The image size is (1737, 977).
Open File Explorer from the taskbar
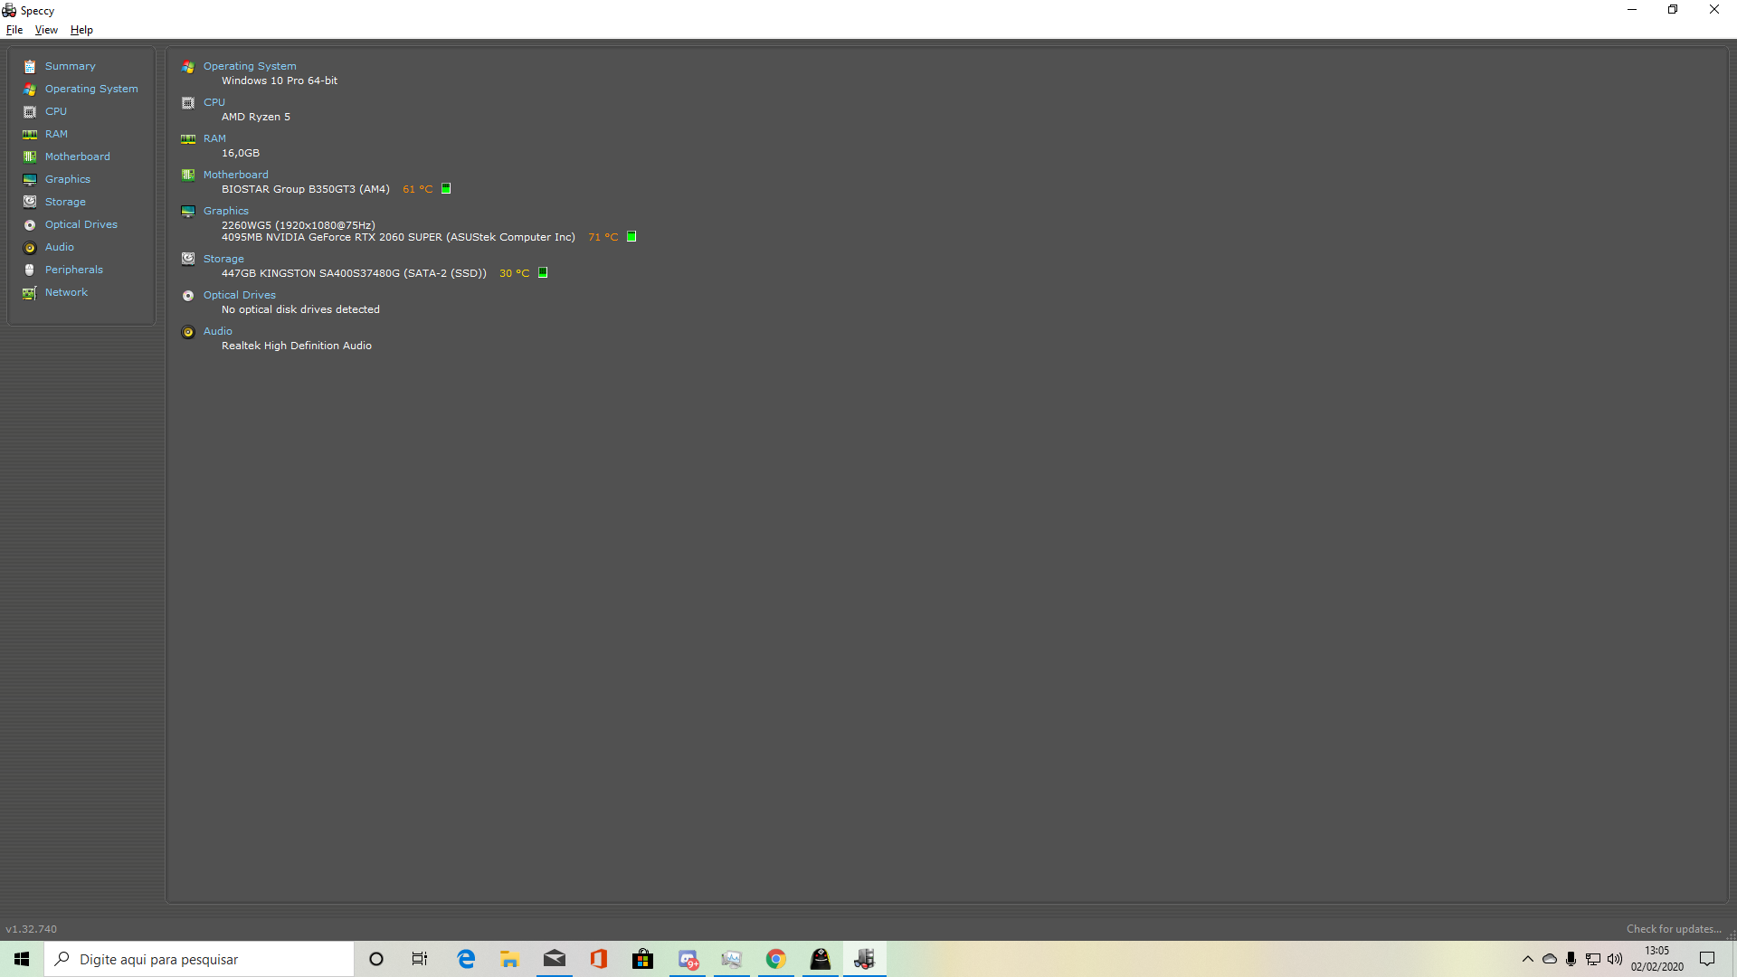[510, 959]
